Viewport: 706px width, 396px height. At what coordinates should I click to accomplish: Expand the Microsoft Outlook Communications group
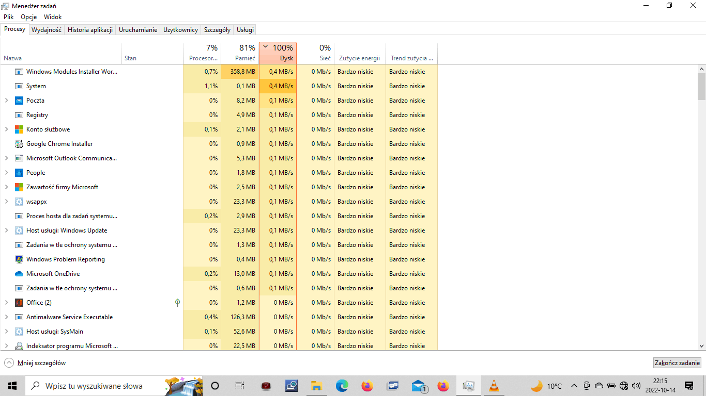(6, 158)
